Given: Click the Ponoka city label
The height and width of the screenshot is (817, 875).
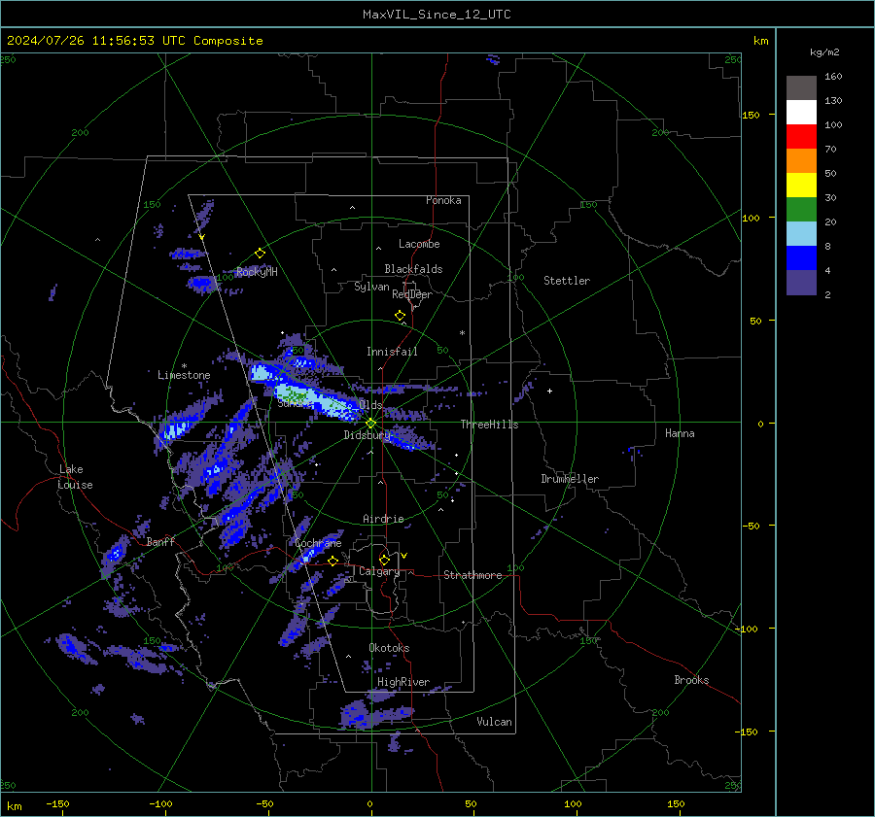Looking at the screenshot, I should point(443,200).
